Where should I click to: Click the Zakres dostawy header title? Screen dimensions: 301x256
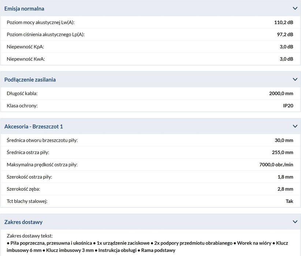click(23, 222)
